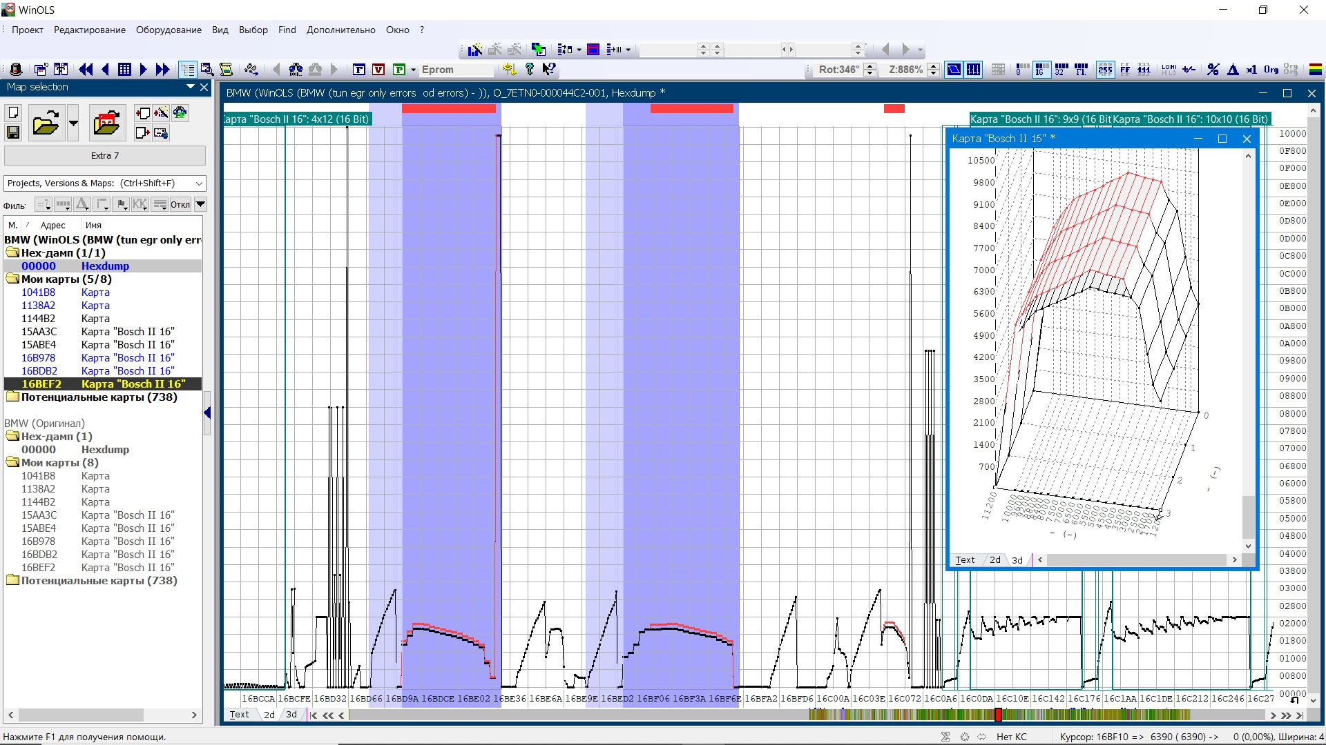Click the Extra 7 button
Screen dimensions: 1326x745
105,155
